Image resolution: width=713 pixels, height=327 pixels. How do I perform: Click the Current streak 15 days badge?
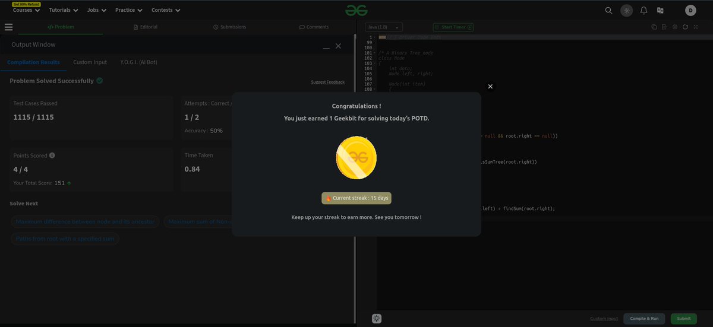356,198
